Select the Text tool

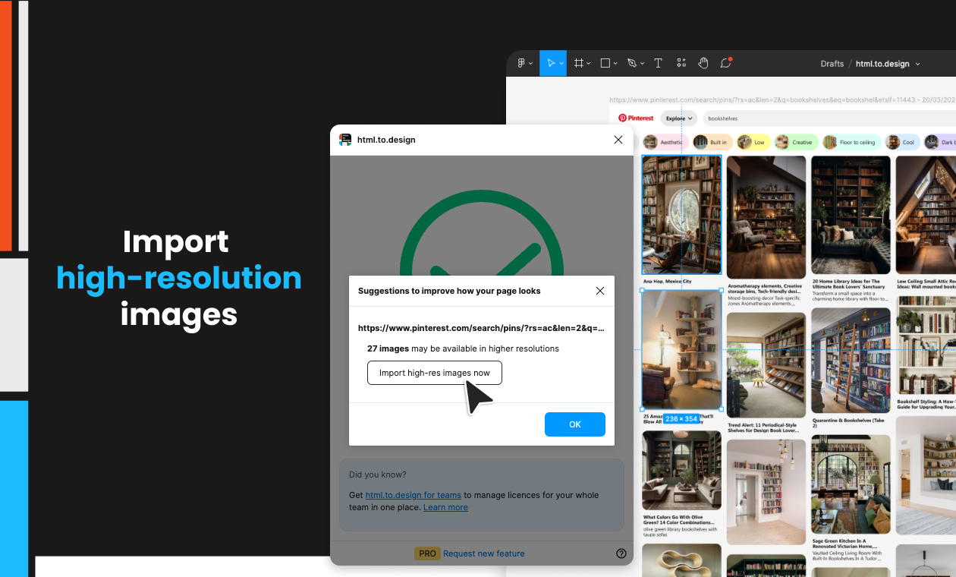[658, 64]
